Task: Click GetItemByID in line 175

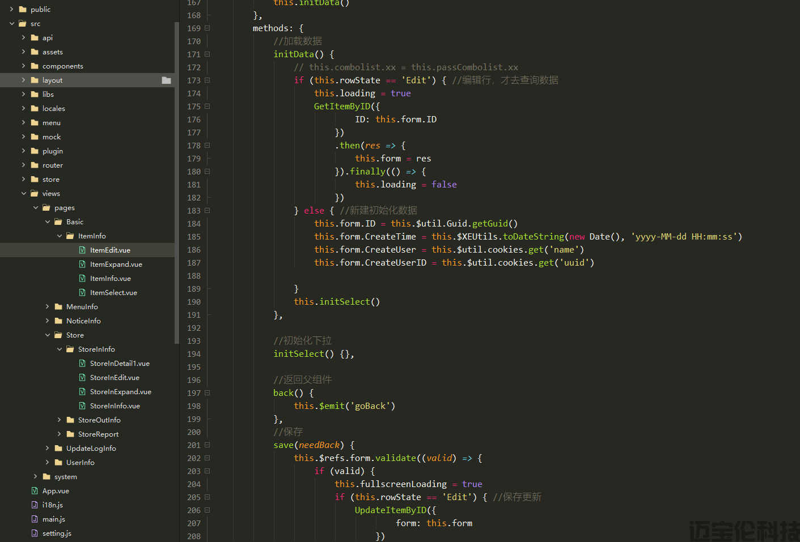Action: click(342, 106)
